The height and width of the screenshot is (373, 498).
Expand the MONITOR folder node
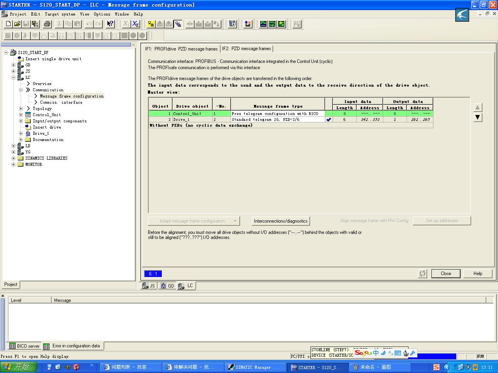13,164
